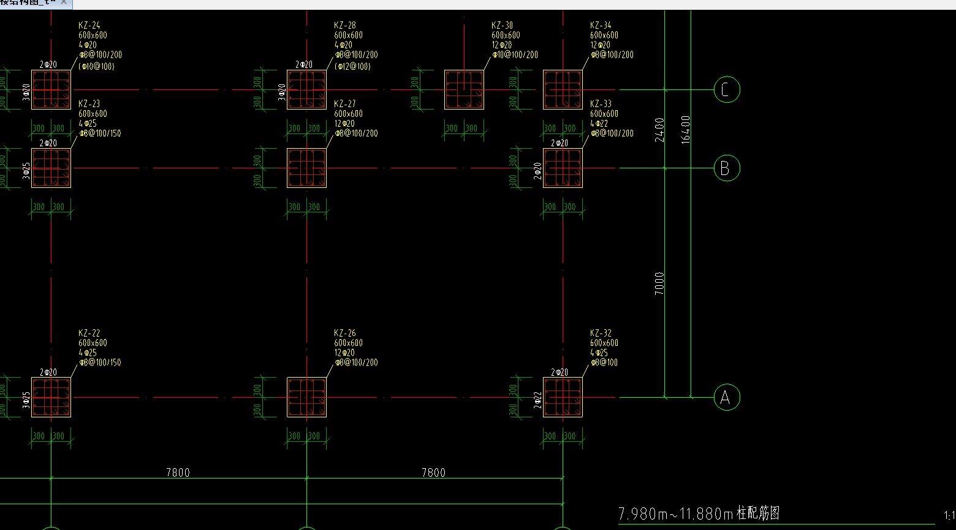Viewport: 956px width, 530px height.
Task: Click the KZ-33 column label
Action: [x=601, y=104]
